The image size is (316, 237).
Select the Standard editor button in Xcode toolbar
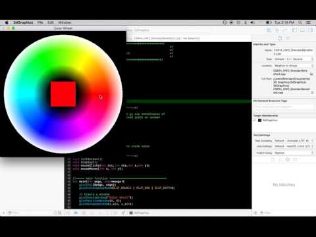point(269,30)
